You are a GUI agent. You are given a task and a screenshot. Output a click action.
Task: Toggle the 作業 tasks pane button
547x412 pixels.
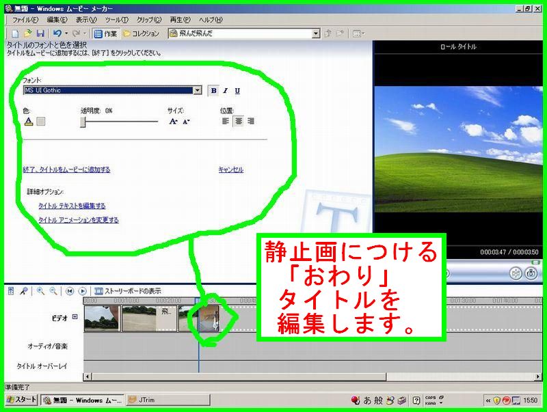(106, 33)
